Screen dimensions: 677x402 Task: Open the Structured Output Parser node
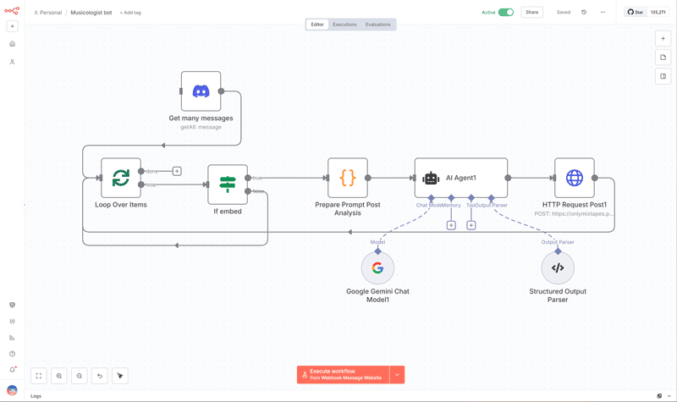558,268
